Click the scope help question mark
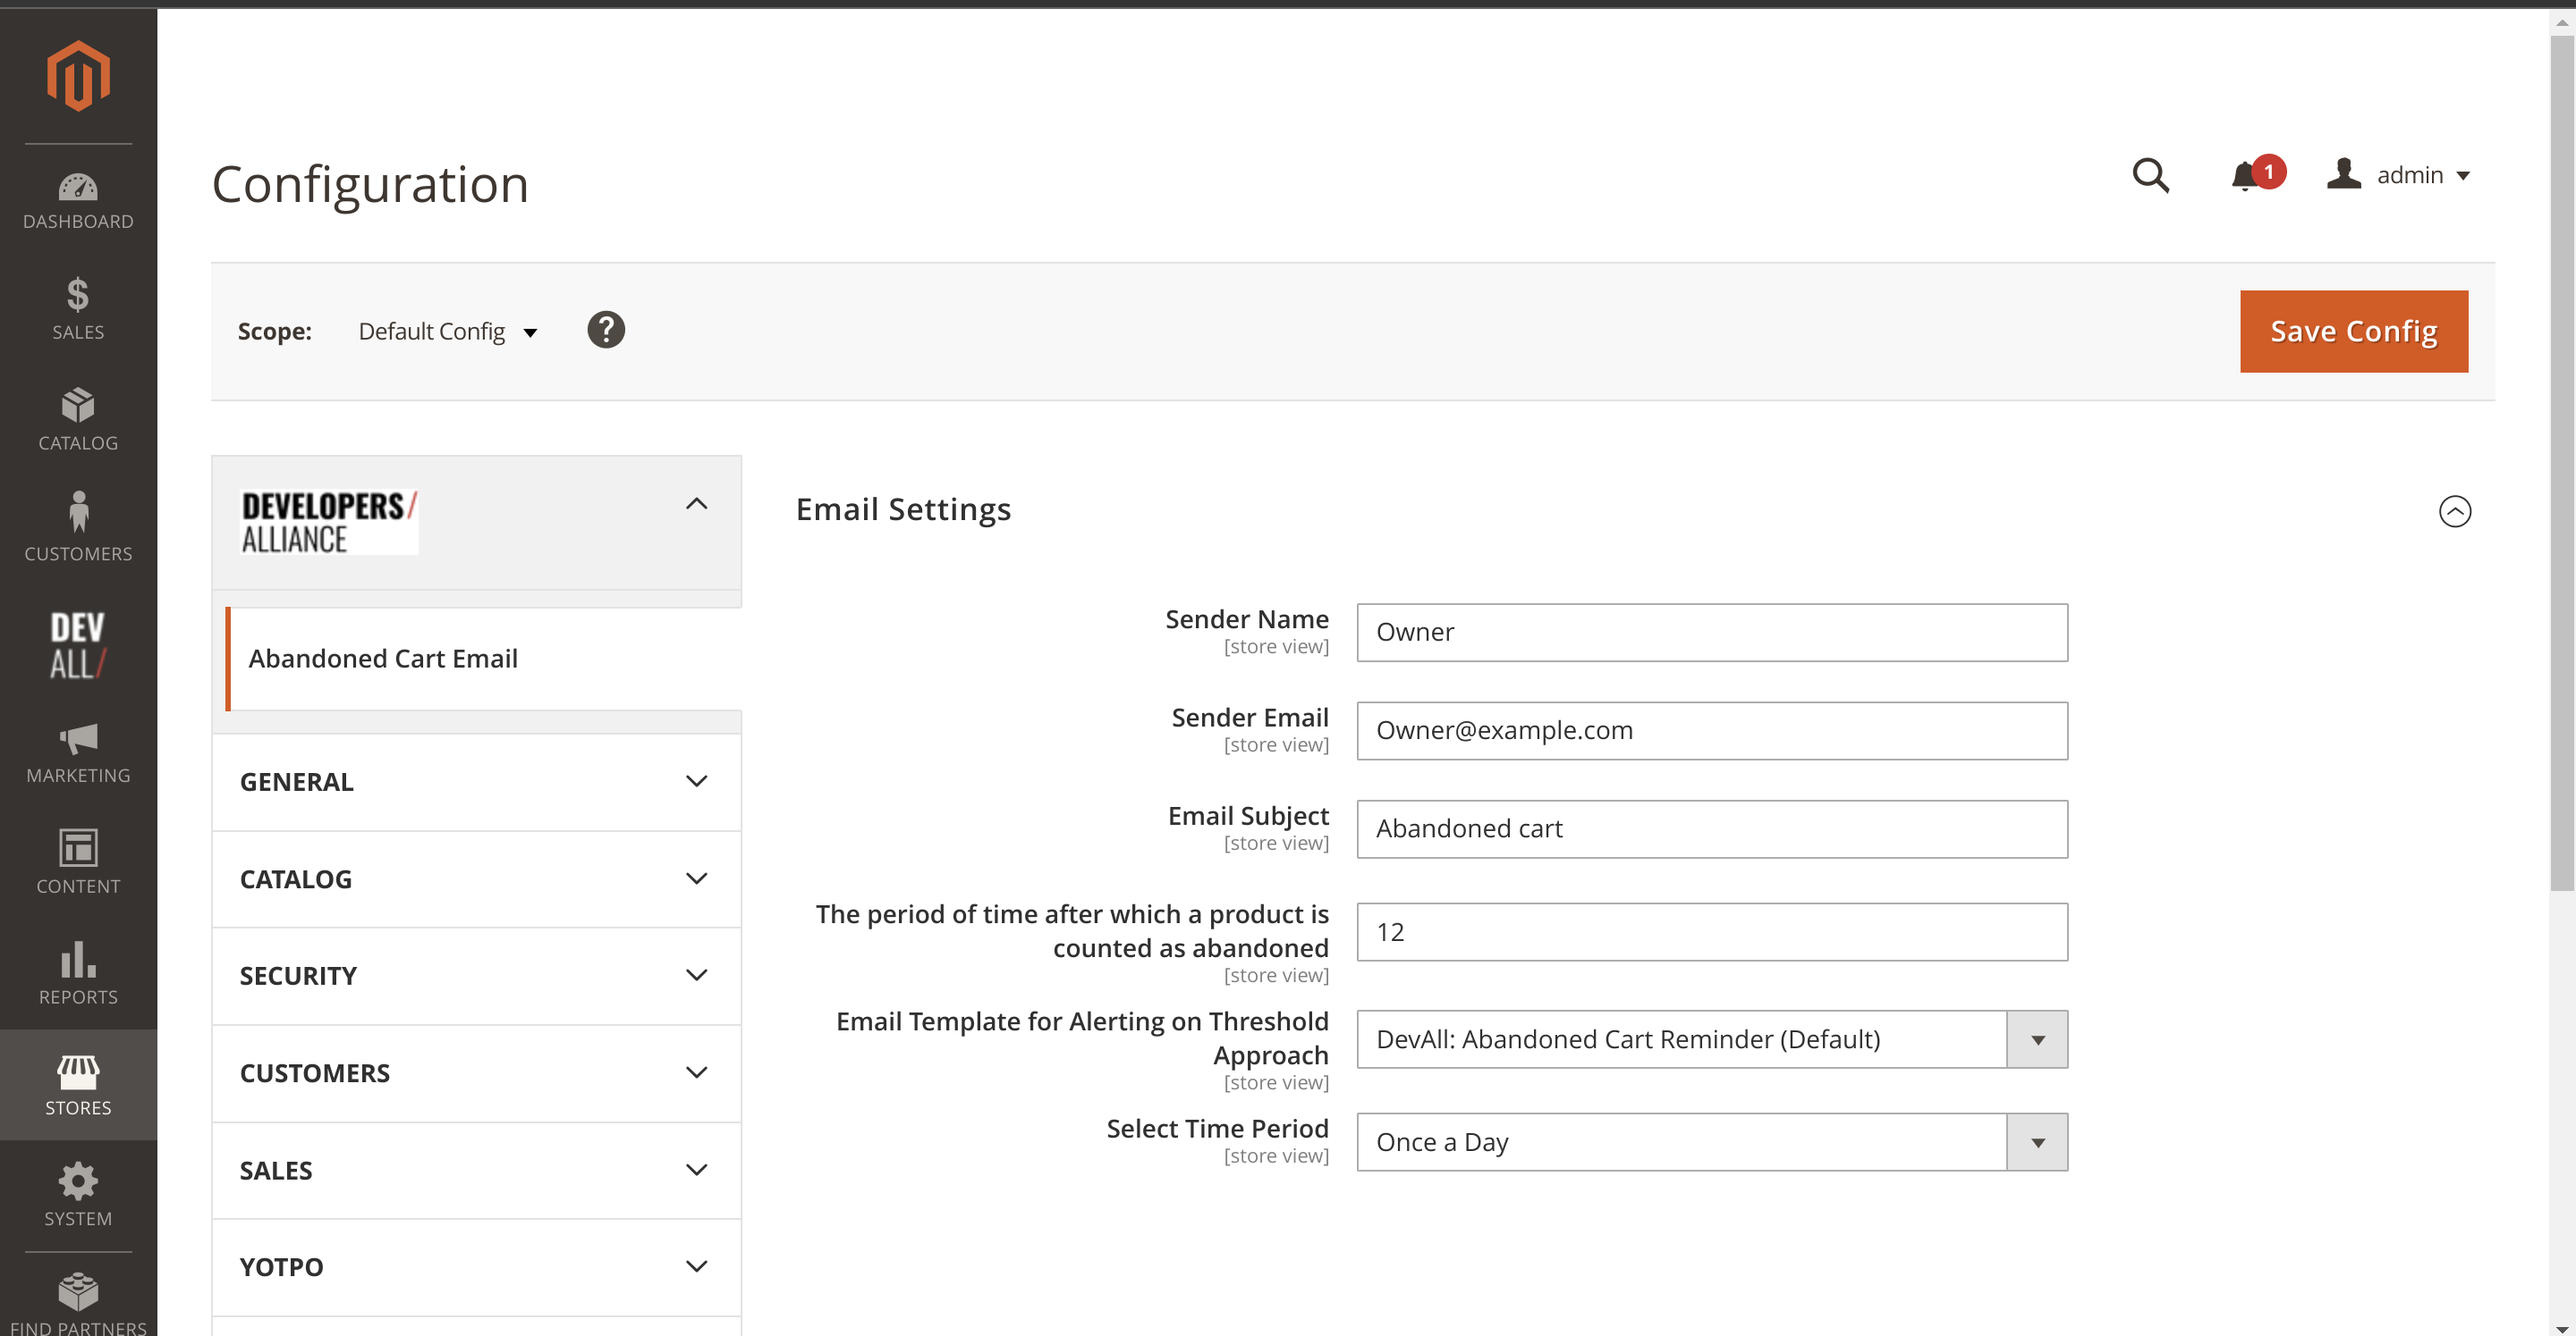The image size is (2576, 1336). [606, 331]
